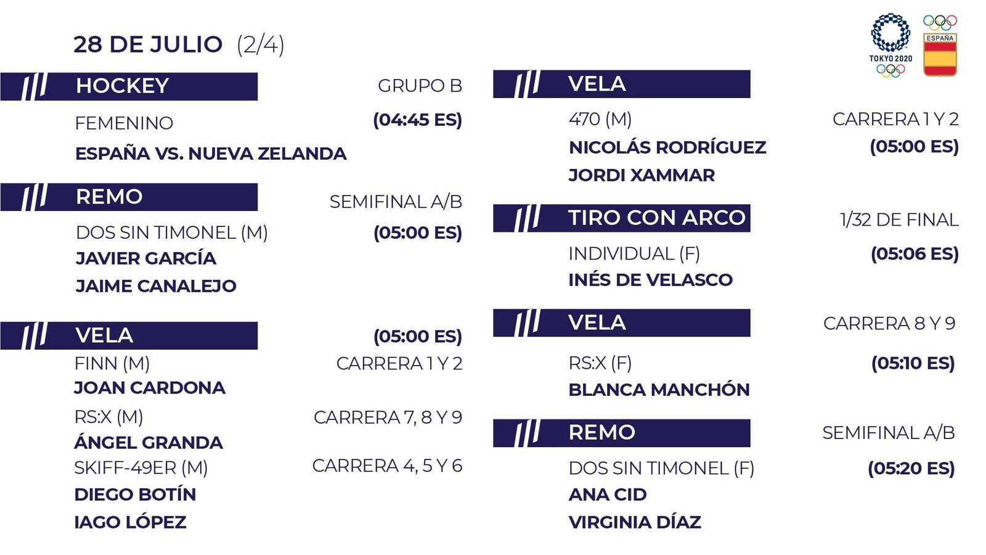Click athlete name INÉS DE VELASCO

click(651, 280)
